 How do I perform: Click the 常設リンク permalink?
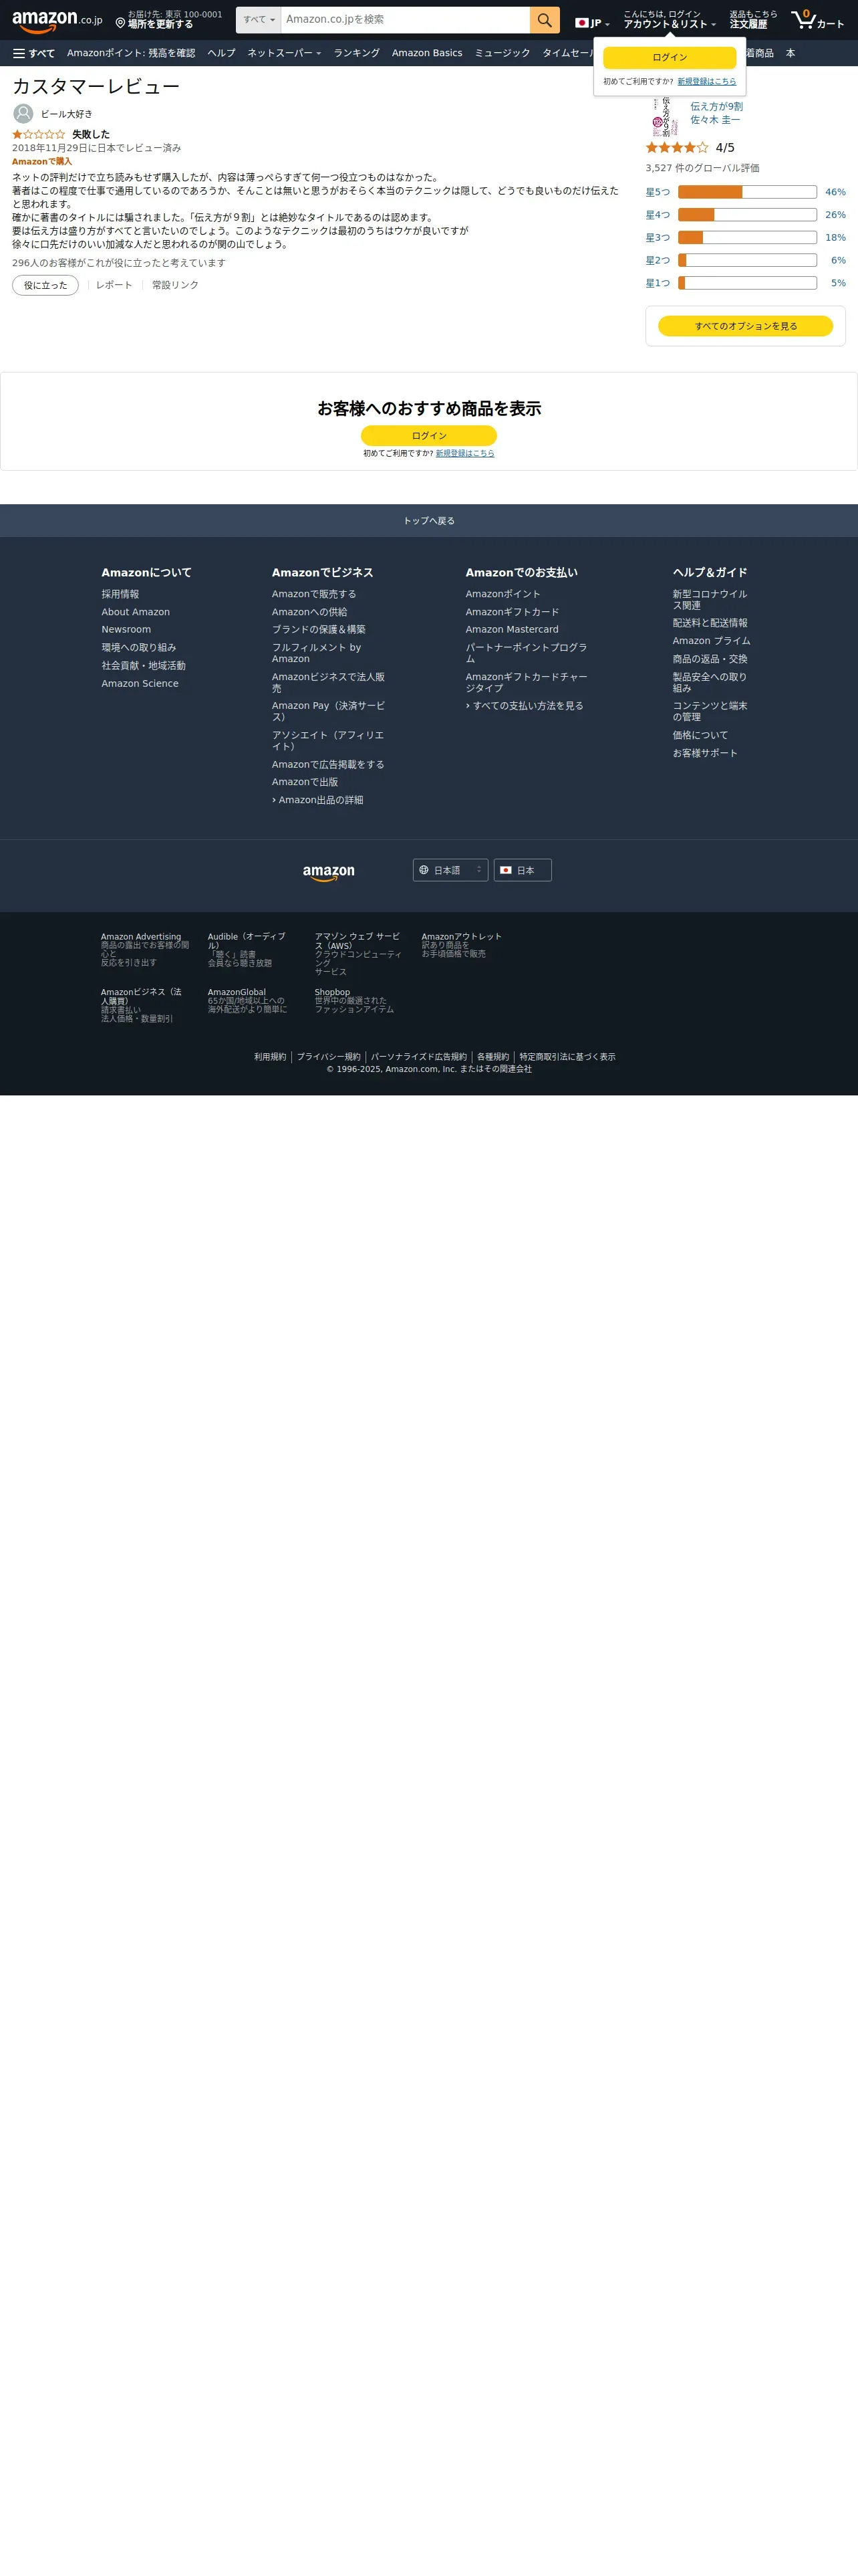pos(175,285)
